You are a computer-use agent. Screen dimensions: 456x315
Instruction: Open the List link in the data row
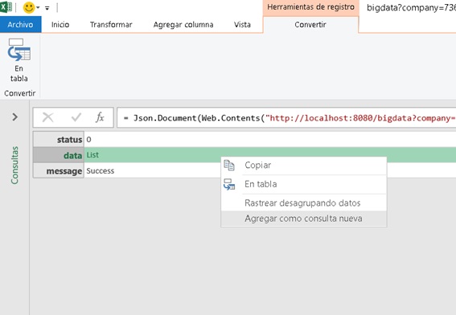pyautogui.click(x=92, y=155)
